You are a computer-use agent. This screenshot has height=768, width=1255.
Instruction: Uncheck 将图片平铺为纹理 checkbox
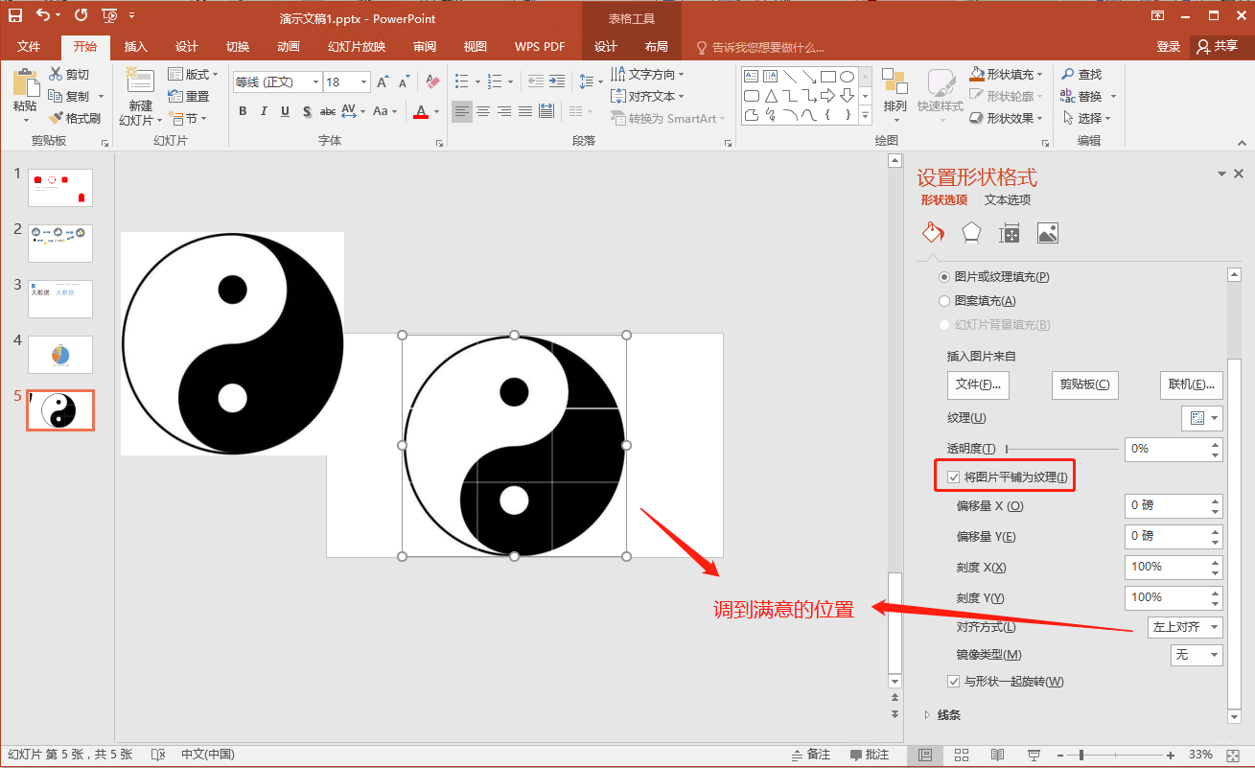[x=954, y=477]
